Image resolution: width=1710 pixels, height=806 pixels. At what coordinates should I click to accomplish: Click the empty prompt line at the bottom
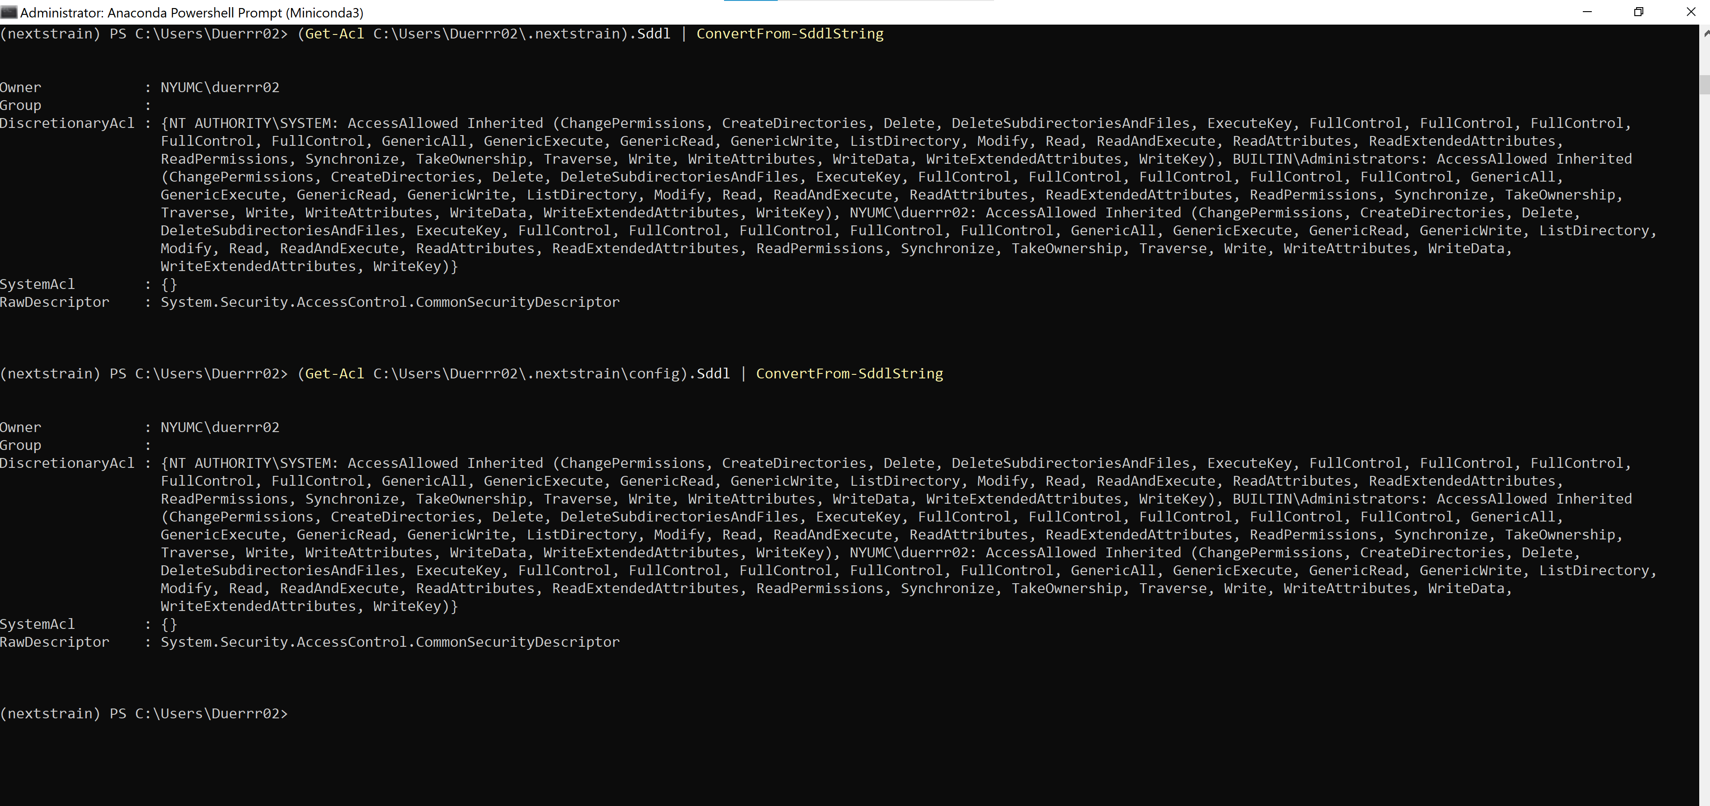pos(144,714)
